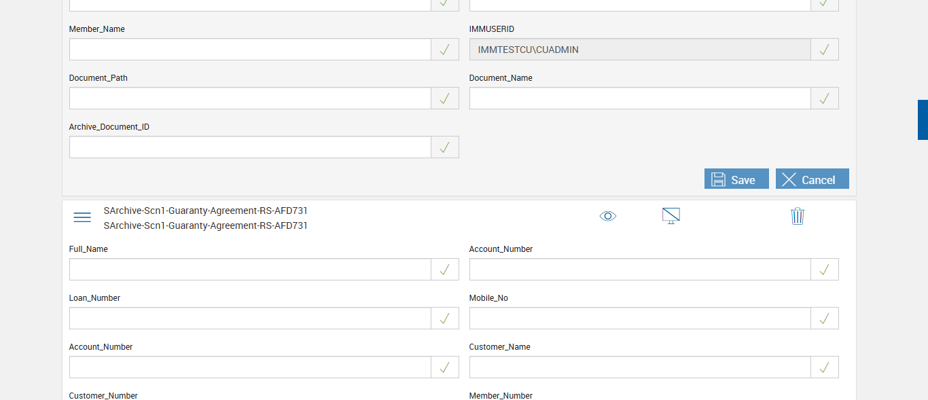928x400 pixels.
Task: Click checkmark next to Full_Name field
Action: (x=445, y=270)
